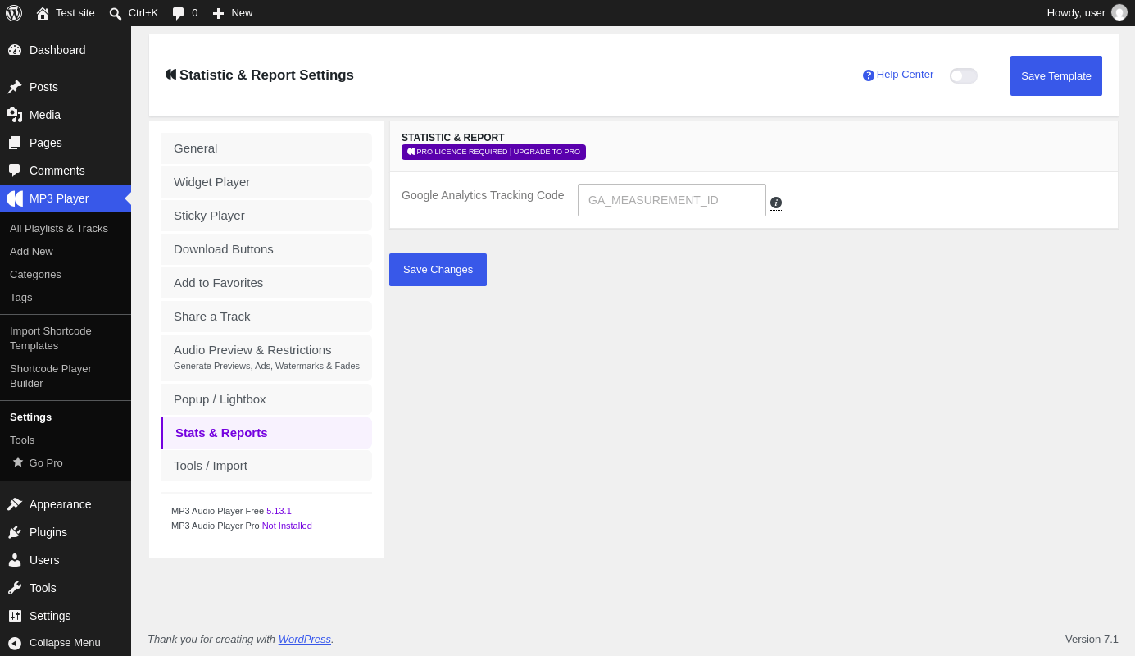Open the Popup / Lightbox tab
The image size is (1135, 656).
266,399
